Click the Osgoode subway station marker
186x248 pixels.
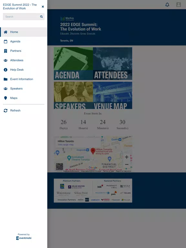[88, 150]
